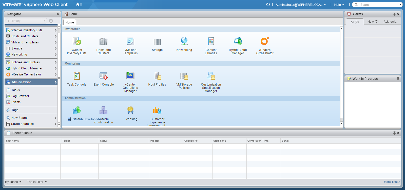Click the home menu icon in header
This screenshot has height=190, width=405.
pos(79,5)
